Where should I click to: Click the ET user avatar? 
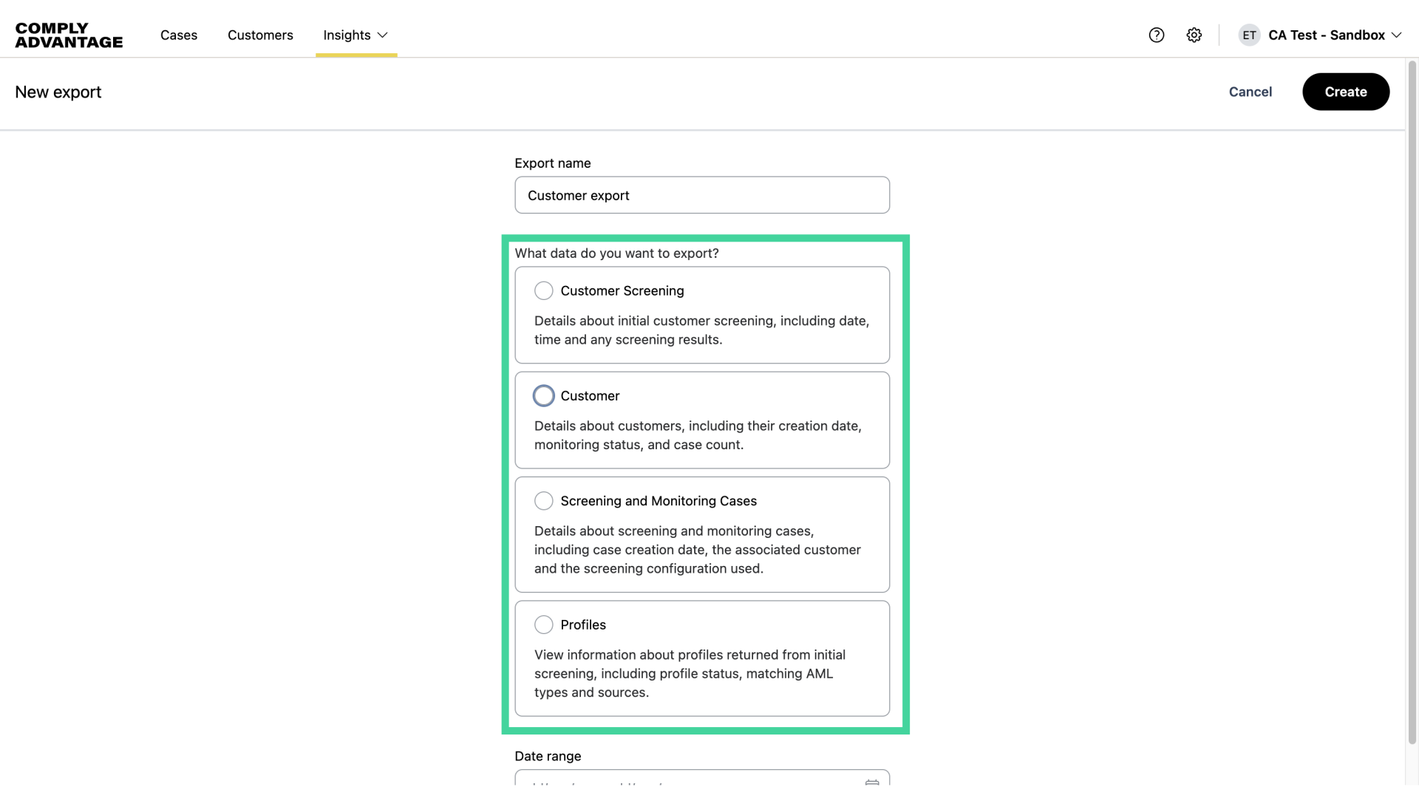click(x=1249, y=35)
